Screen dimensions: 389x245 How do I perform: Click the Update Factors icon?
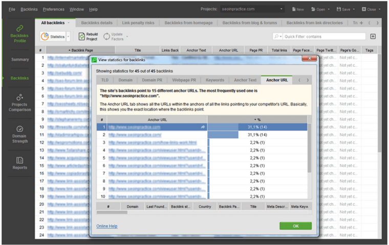coord(106,36)
